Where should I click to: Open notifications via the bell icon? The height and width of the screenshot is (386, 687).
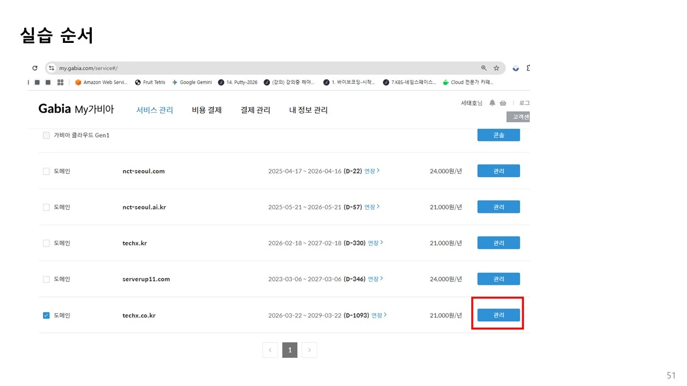click(x=492, y=103)
